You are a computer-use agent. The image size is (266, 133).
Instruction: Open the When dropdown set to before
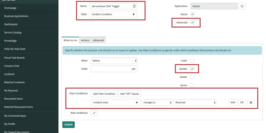(x=114, y=61)
